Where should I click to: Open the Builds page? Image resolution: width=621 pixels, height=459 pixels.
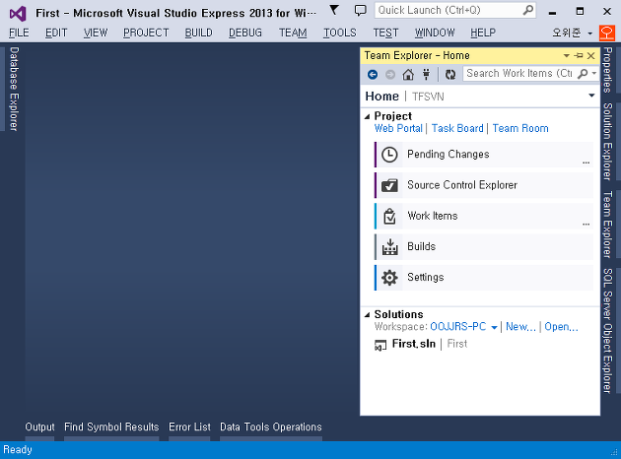[x=484, y=247]
